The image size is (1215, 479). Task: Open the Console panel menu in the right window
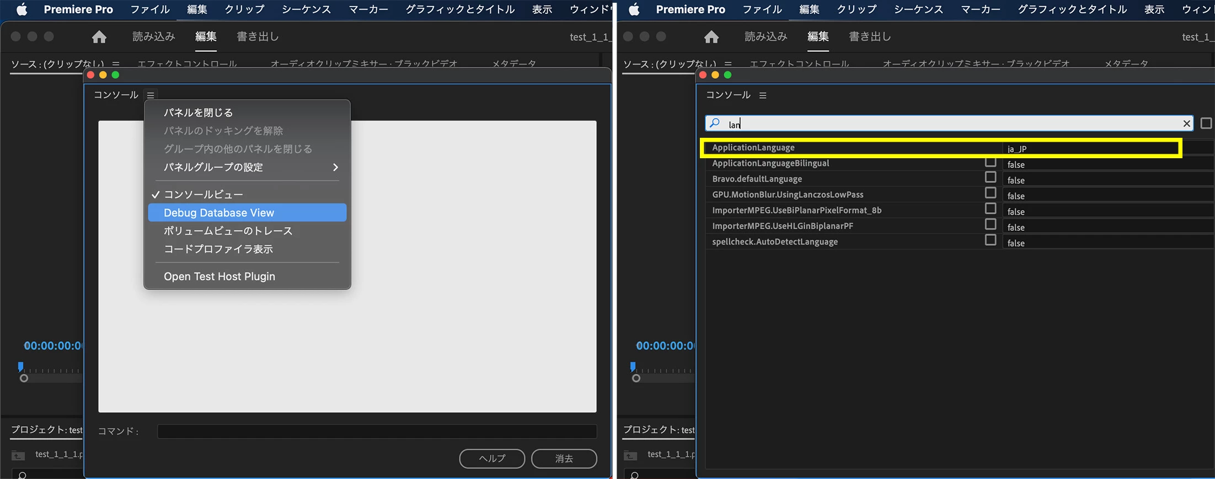[x=763, y=95]
